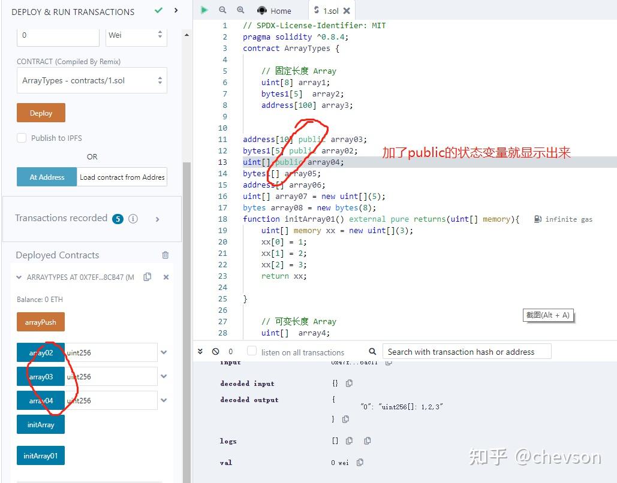Call the array02 getter
This screenshot has width=617, height=483.
(x=41, y=353)
